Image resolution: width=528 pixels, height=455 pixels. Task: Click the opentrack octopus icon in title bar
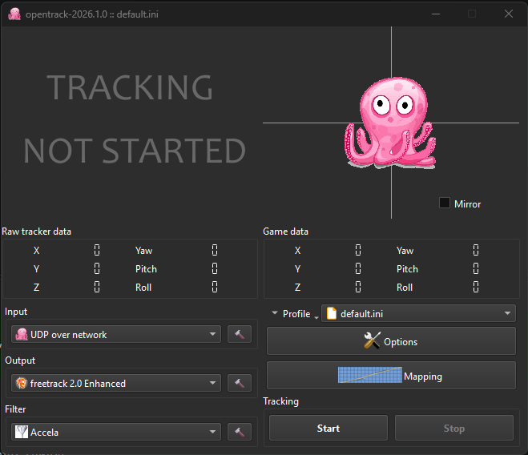coord(14,14)
